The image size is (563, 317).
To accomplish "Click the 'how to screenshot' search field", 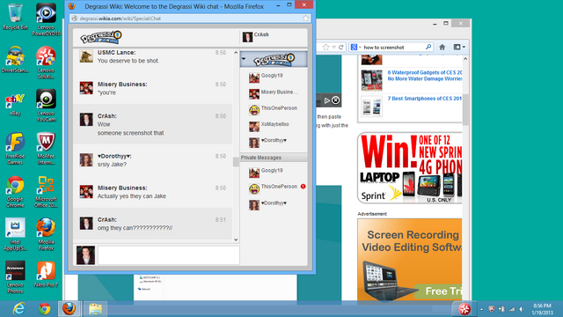I will tap(393, 47).
